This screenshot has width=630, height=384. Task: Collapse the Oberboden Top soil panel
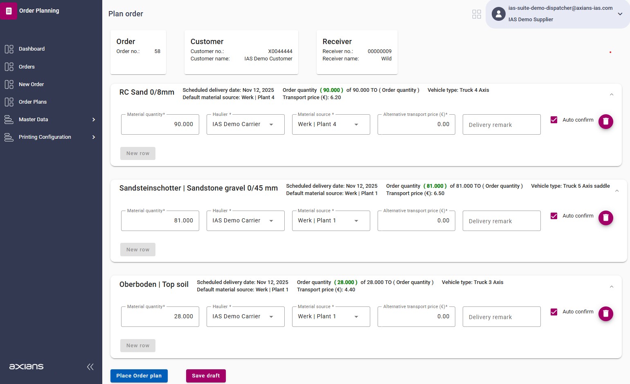(612, 287)
